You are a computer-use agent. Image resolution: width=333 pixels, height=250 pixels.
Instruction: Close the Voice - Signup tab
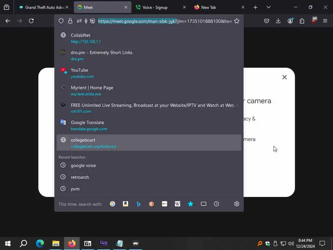click(x=184, y=7)
